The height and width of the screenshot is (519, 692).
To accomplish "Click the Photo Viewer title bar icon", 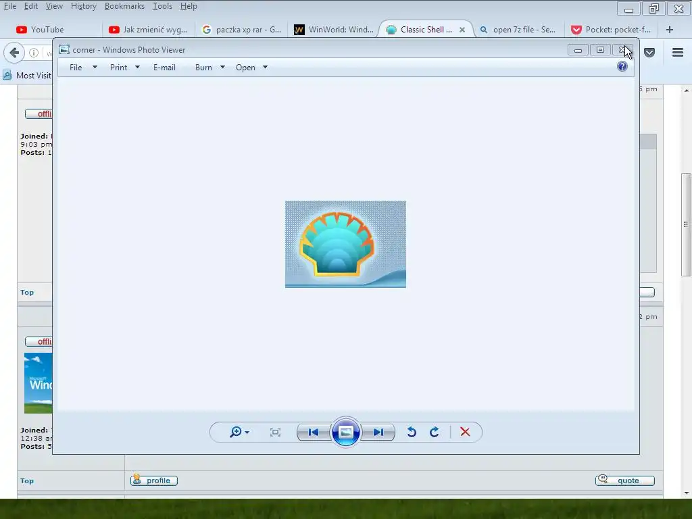I will click(64, 49).
